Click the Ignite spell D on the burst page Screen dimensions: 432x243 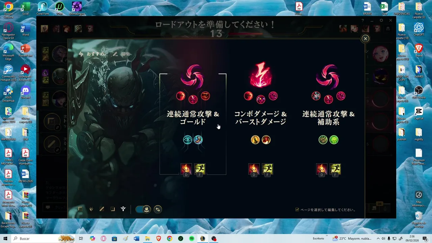coord(254,169)
